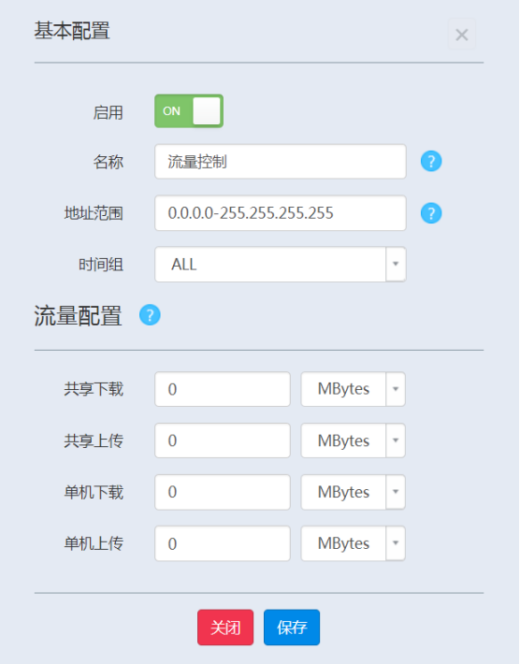Screen dimensions: 520x664
Task: Click the help icon next to 名称 field
Action: [431, 162]
